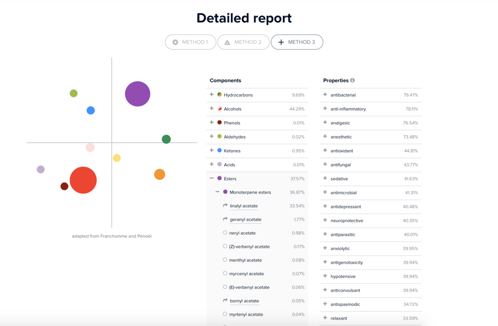The width and height of the screenshot is (498, 326).
Task: Collapse the Esters component row
Action: [212, 178]
